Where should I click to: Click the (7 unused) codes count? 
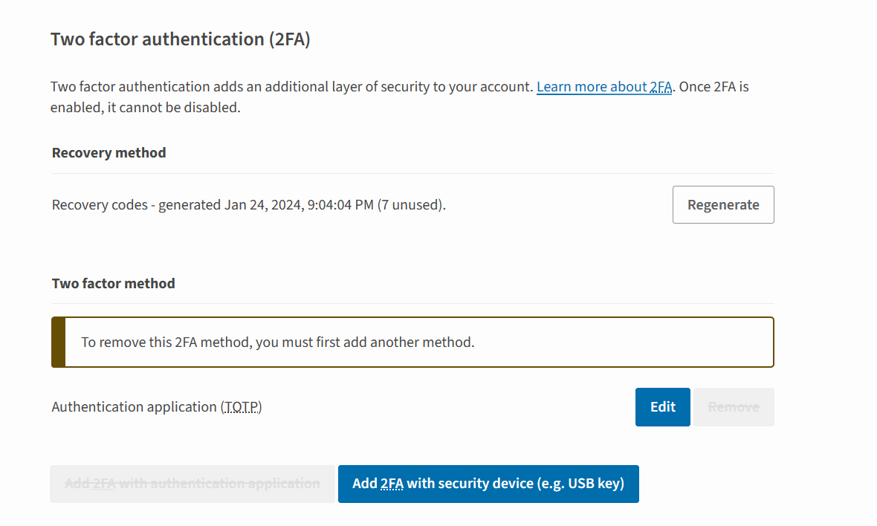click(x=411, y=205)
